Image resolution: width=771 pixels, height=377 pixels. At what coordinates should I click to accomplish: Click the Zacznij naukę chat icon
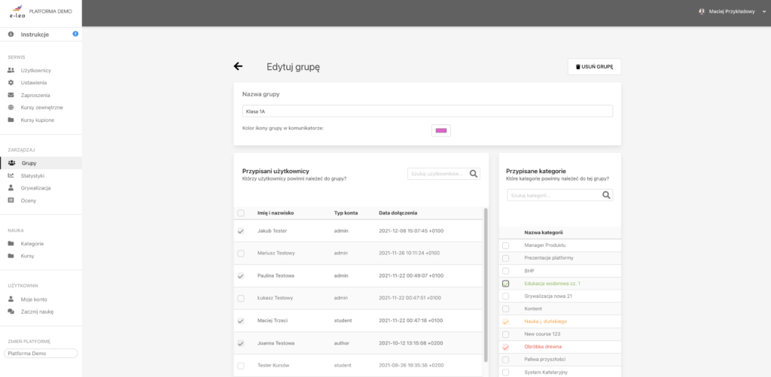(x=11, y=311)
